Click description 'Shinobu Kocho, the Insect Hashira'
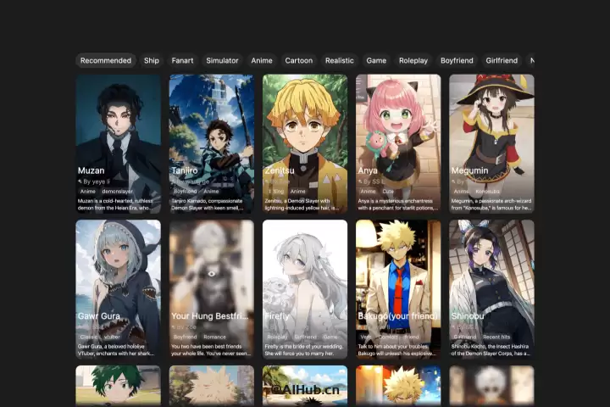The height and width of the screenshot is (407, 610). pos(490,346)
